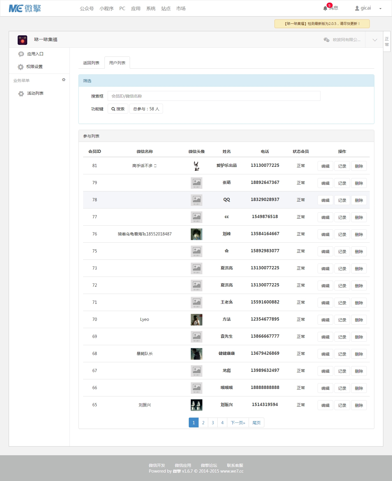The height and width of the screenshot is (481, 392).
Task: Go to page 4
Action: click(x=222, y=423)
